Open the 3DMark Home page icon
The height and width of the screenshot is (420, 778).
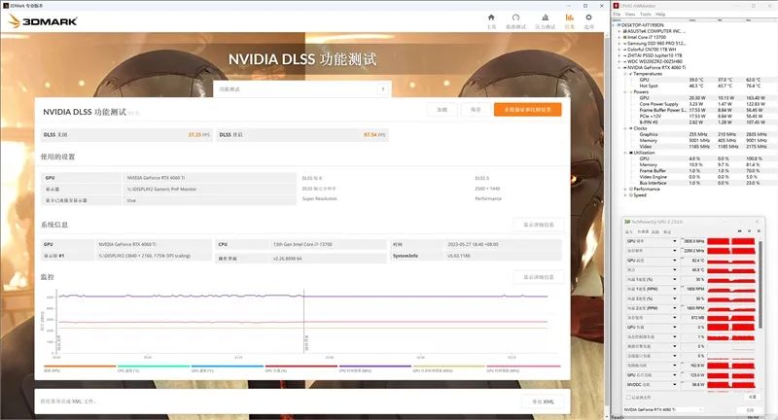click(491, 17)
